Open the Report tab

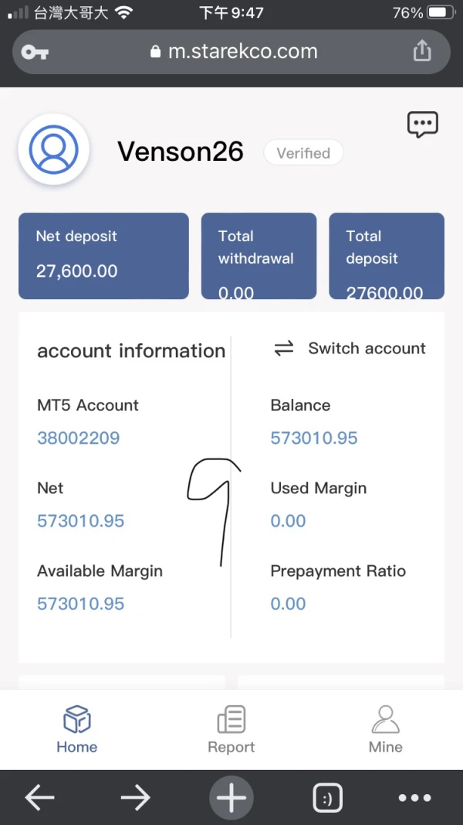(231, 729)
